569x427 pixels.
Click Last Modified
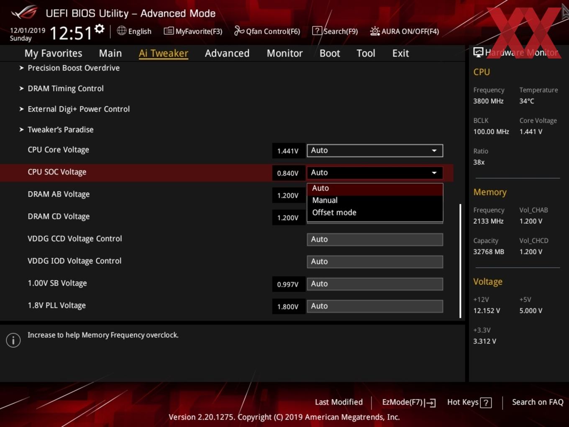click(x=338, y=402)
